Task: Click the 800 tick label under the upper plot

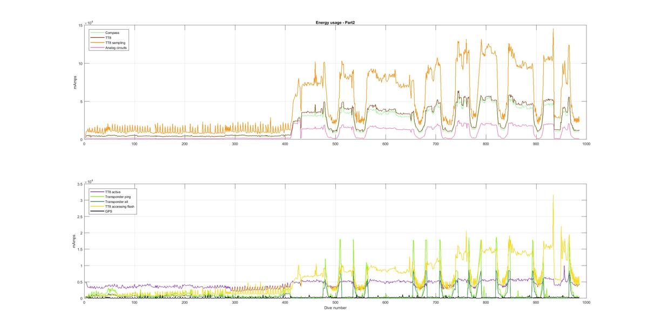Action: click(486, 144)
